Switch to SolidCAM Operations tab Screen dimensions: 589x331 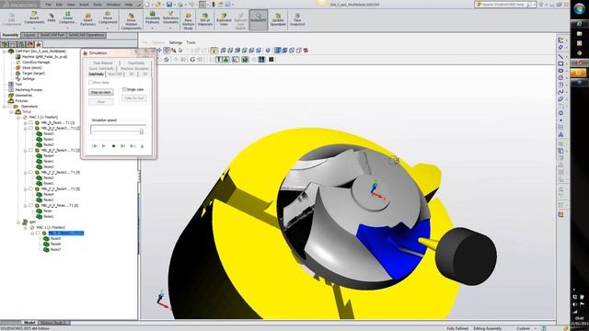[86, 35]
